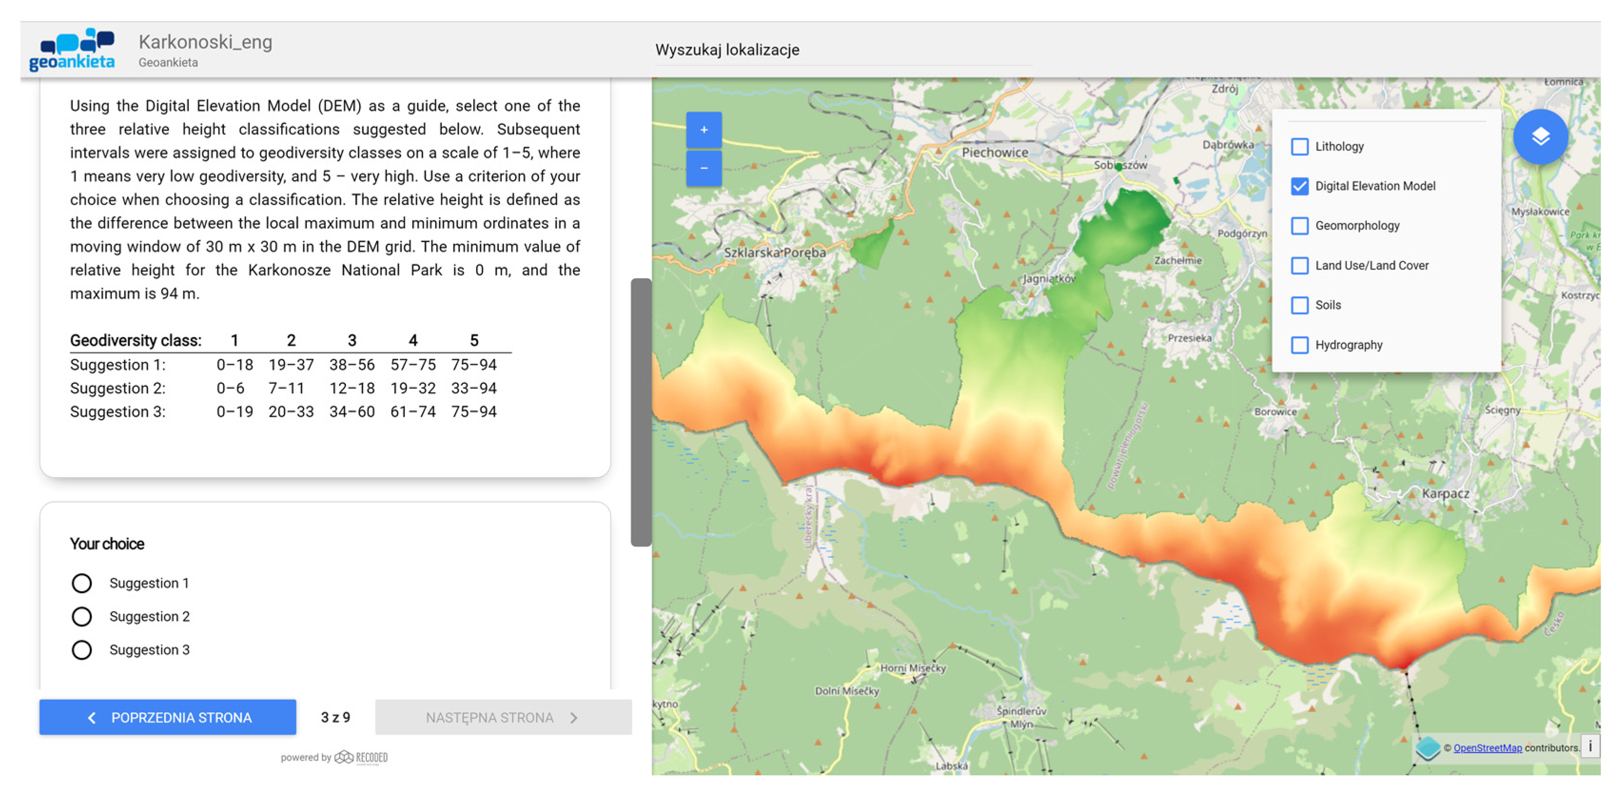Enable the Lithology layer checkbox
1621x792 pixels.
coord(1299,147)
